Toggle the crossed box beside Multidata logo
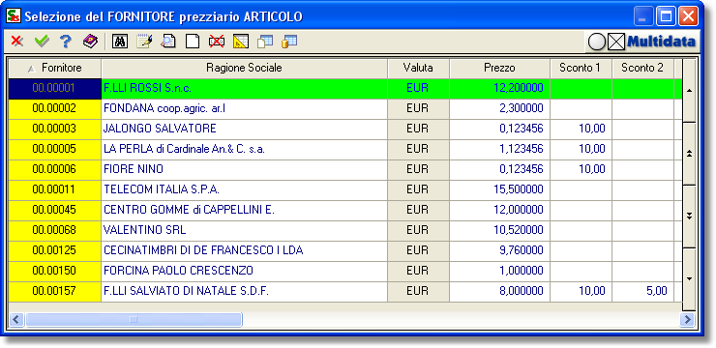The image size is (716, 348). click(616, 43)
